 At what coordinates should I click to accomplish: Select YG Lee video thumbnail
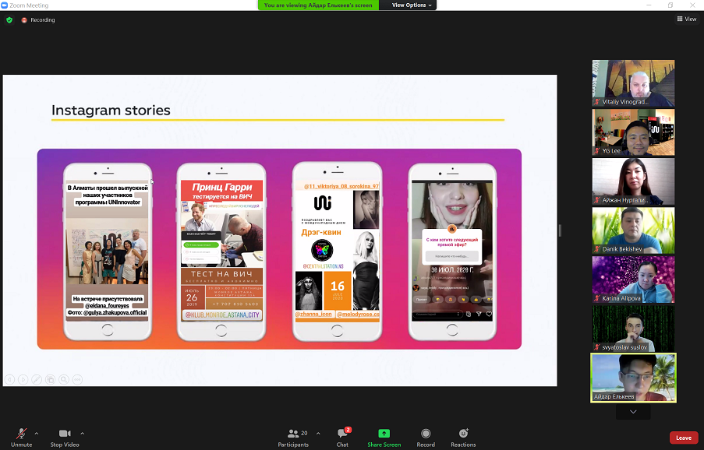click(633, 132)
